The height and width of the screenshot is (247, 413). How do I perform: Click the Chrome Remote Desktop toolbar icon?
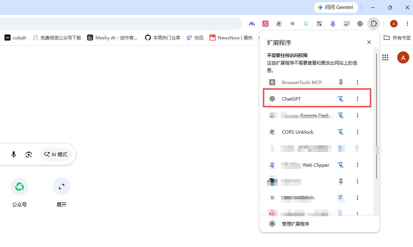pyautogui.click(x=347, y=24)
